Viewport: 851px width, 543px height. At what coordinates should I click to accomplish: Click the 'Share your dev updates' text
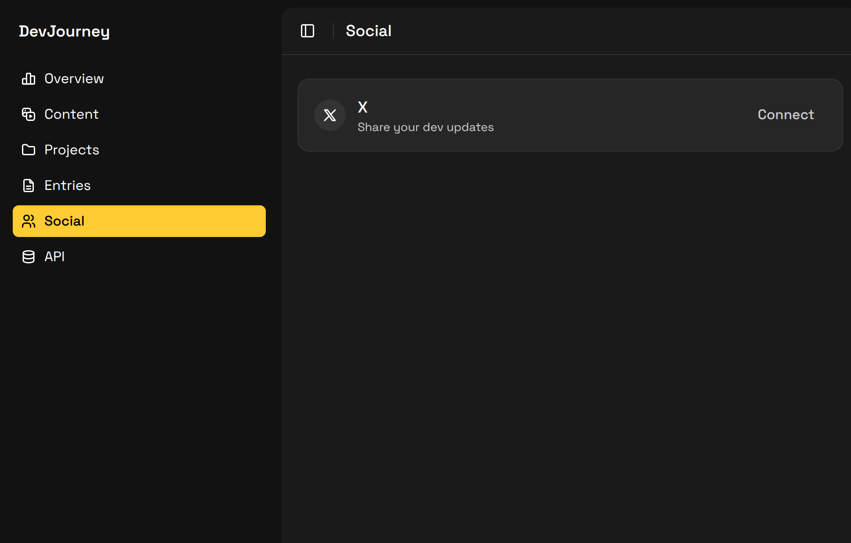pyautogui.click(x=426, y=127)
